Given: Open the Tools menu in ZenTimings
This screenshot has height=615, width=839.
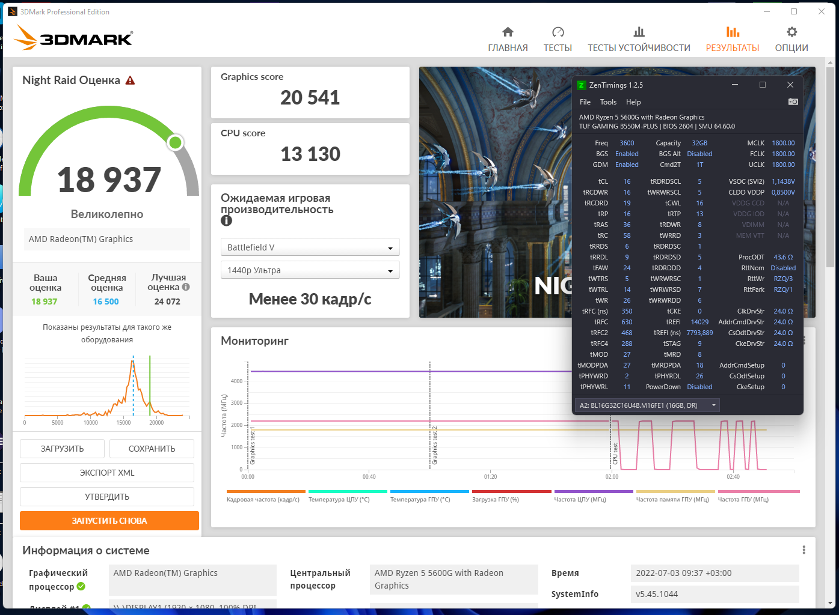Looking at the screenshot, I should [608, 102].
